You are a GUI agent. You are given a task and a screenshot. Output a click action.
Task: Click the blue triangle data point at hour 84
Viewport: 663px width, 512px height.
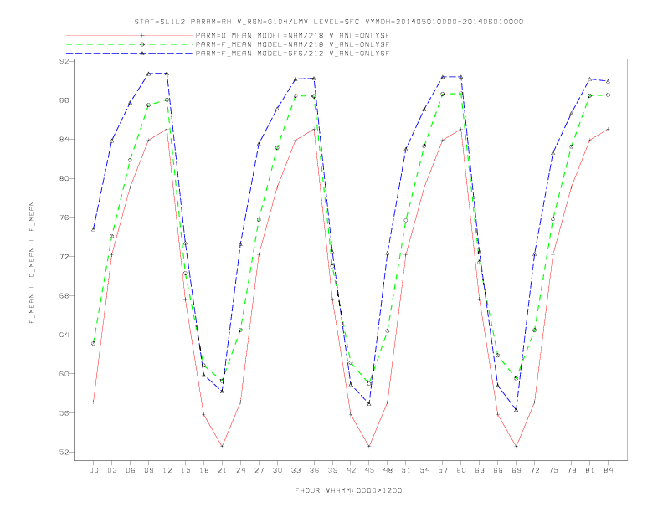coord(608,81)
